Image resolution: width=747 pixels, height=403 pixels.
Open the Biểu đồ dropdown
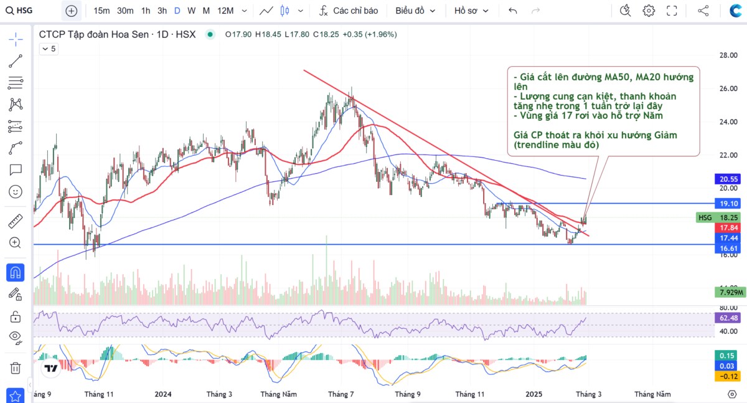[x=415, y=11]
